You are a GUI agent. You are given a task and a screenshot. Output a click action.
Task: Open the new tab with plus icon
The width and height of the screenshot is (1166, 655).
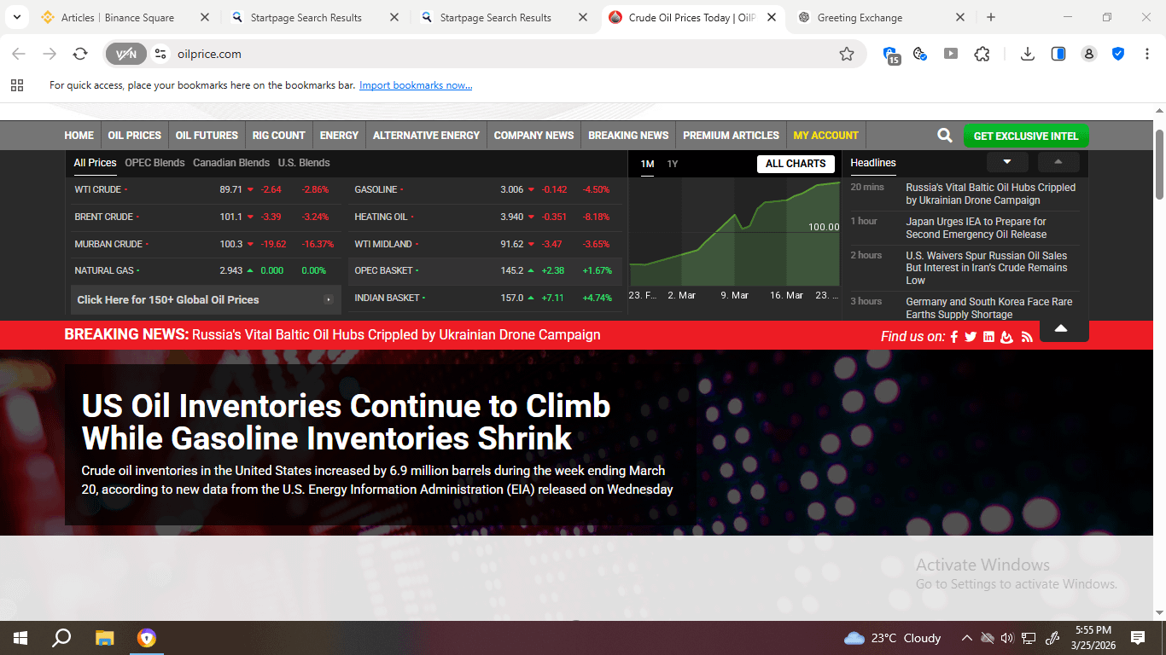coord(991,17)
